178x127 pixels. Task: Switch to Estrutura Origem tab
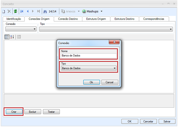click(96, 19)
